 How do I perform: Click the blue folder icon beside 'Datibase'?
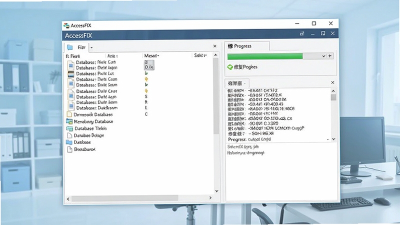pyautogui.click(x=69, y=142)
